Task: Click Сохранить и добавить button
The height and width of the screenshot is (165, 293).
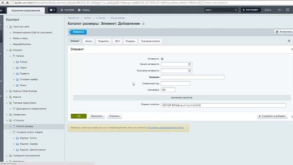Action: 272,116
